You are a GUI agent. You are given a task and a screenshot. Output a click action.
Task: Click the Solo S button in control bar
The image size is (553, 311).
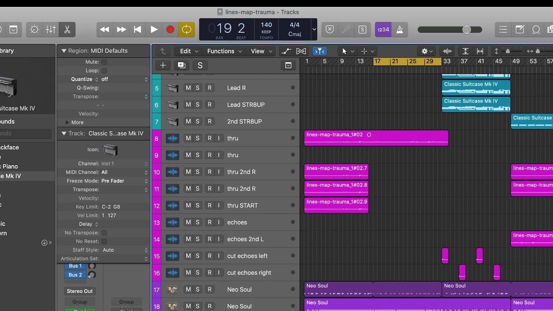[362, 29]
